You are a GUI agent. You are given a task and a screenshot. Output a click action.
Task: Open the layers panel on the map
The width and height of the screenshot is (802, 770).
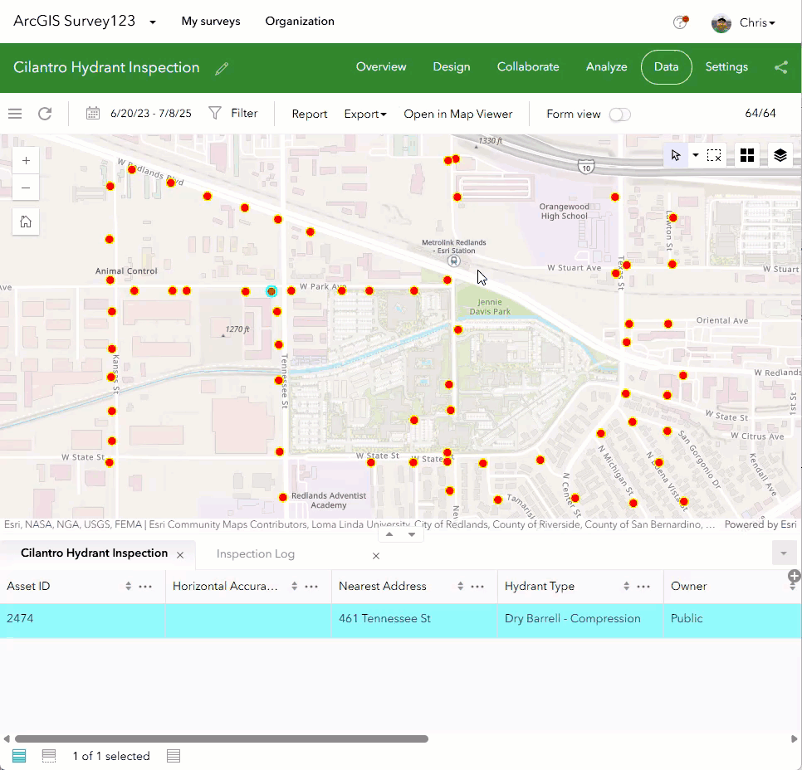pyautogui.click(x=780, y=154)
